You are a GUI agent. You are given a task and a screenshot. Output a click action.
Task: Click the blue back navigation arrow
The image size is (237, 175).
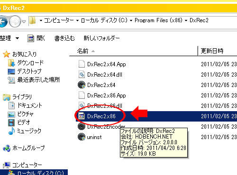point(3,21)
